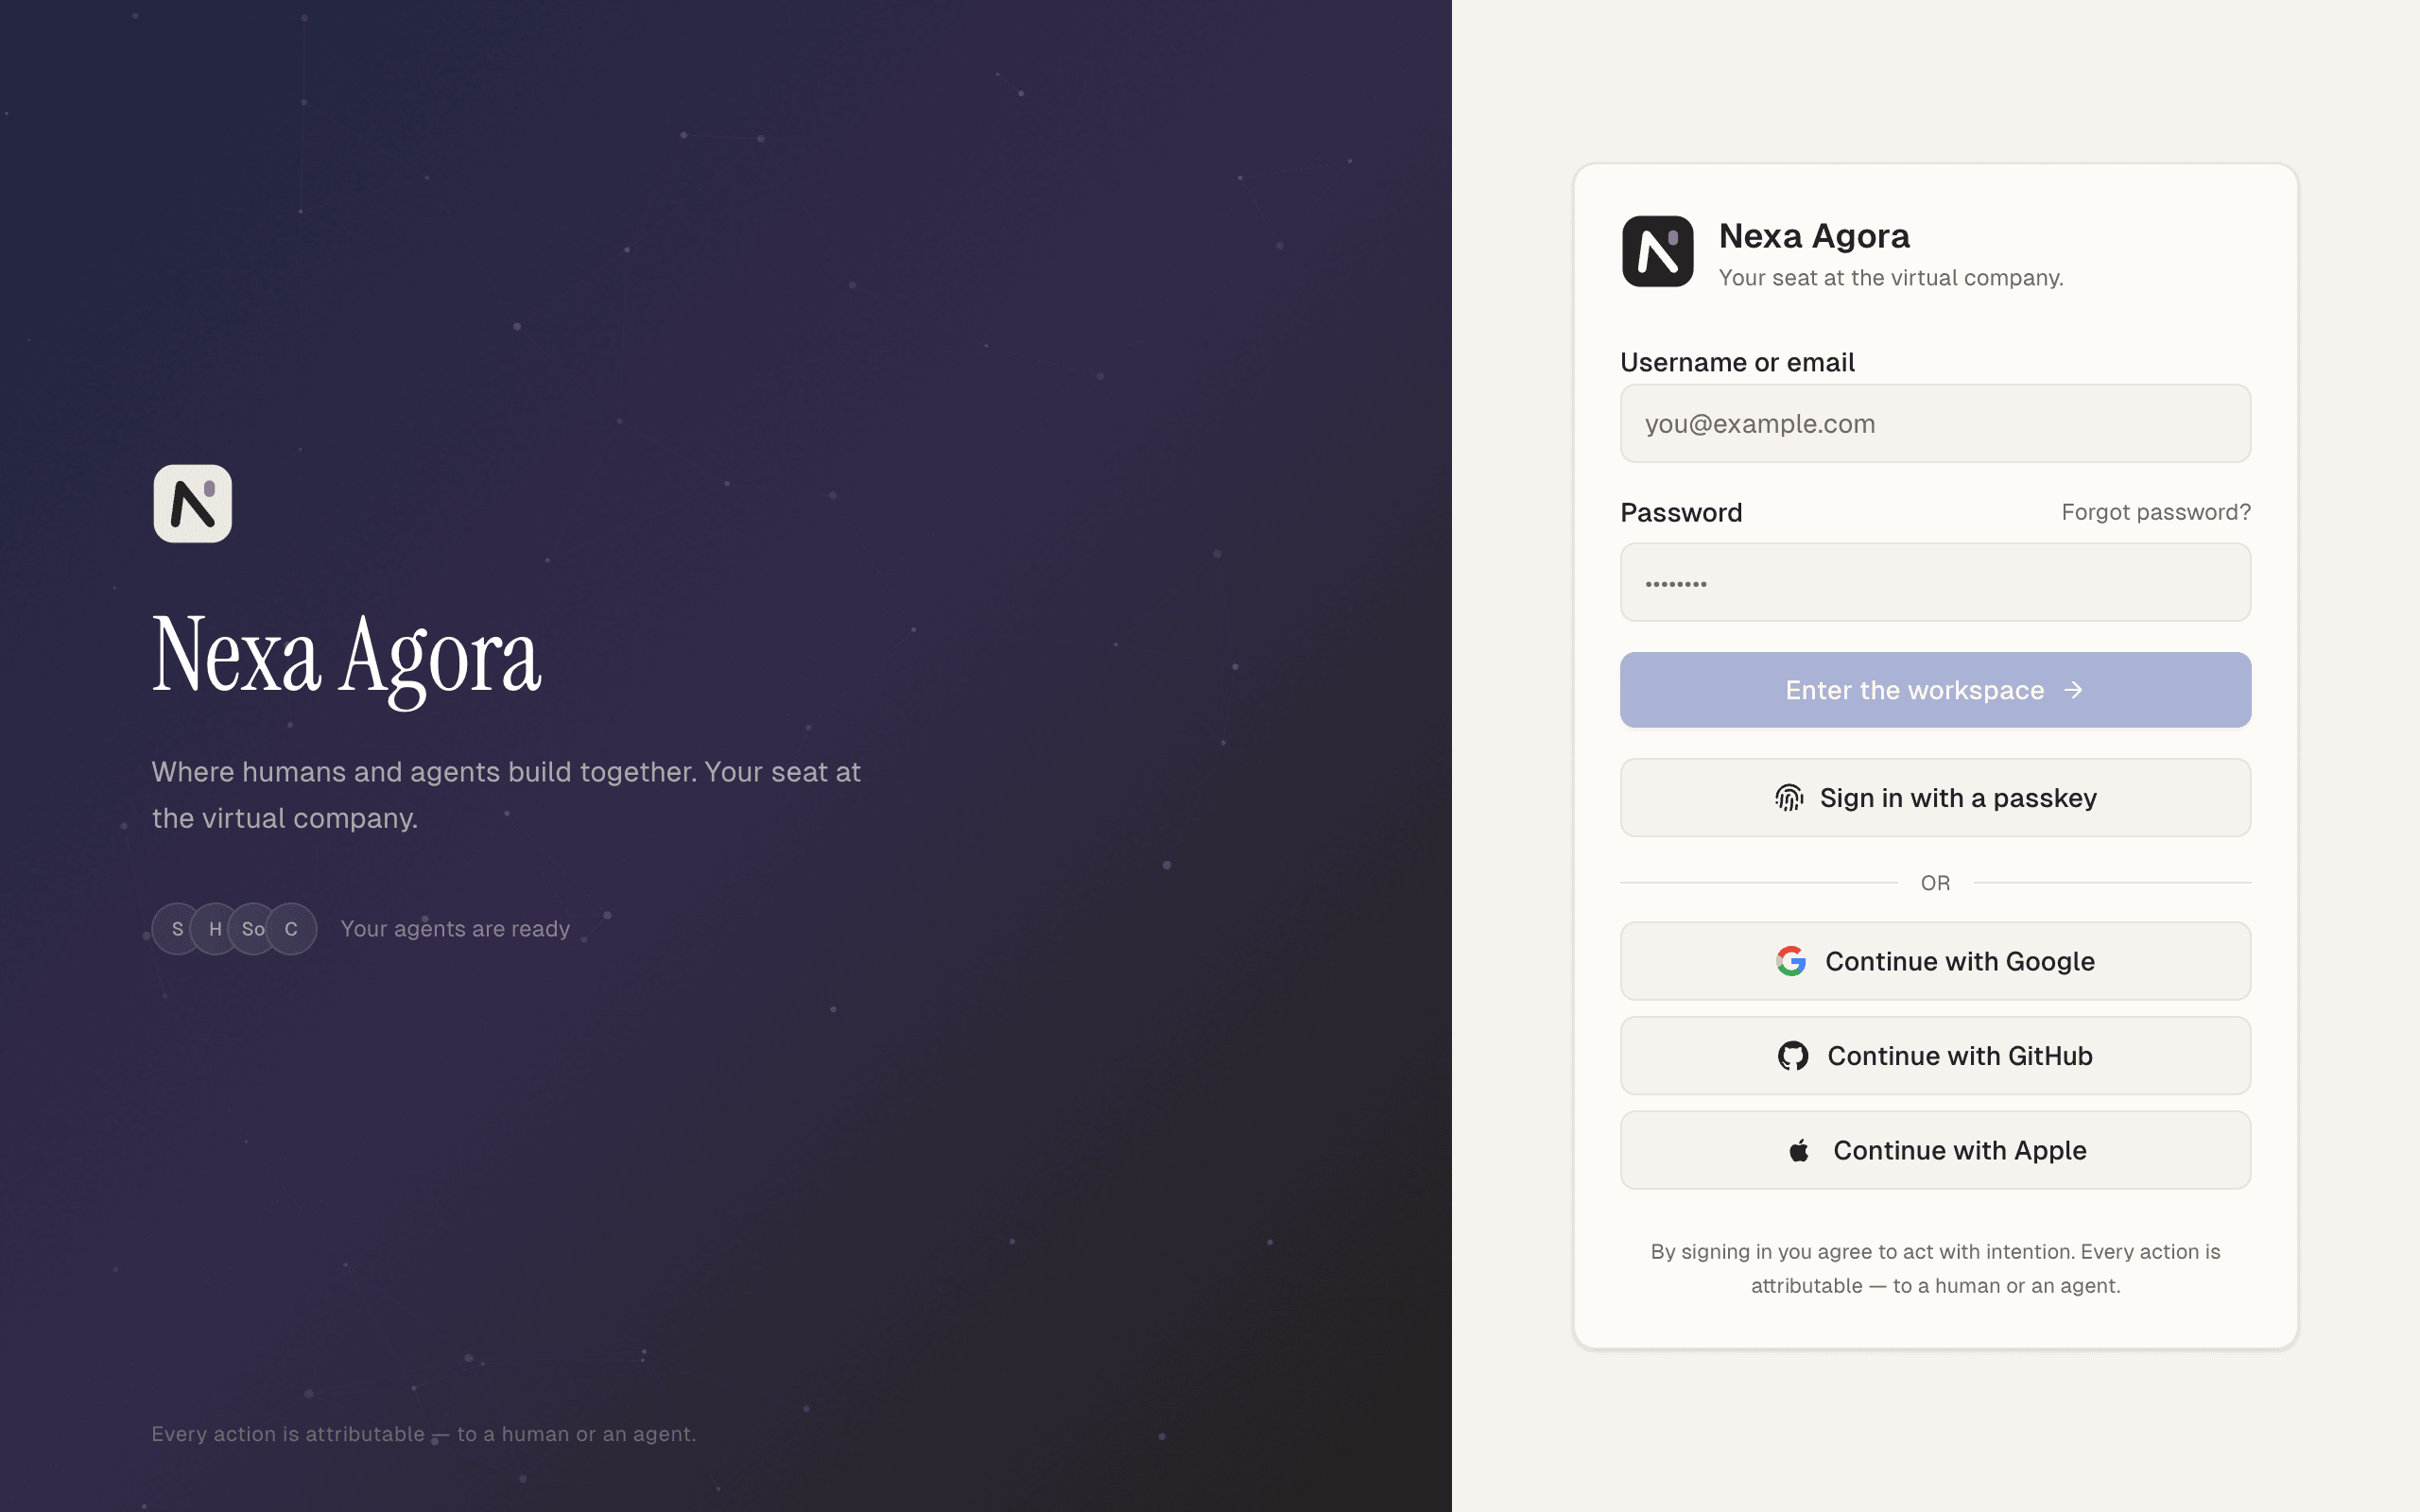This screenshot has width=2420, height=1512.
Task: Click the Username or email label
Action: (1737, 362)
